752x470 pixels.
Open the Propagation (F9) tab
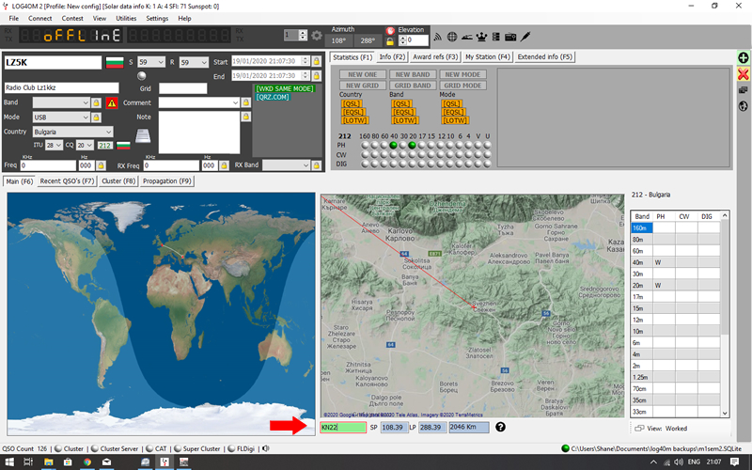click(x=167, y=180)
